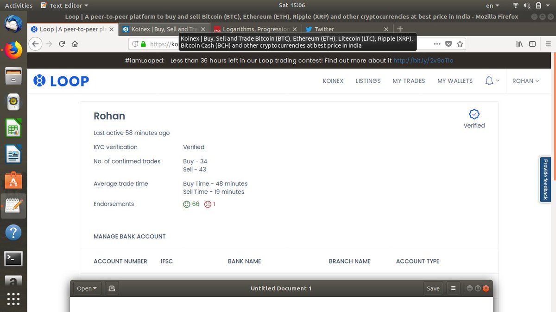Viewport: 556px width, 312px height.
Task: Open notifications via the bell icon
Action: (489, 80)
